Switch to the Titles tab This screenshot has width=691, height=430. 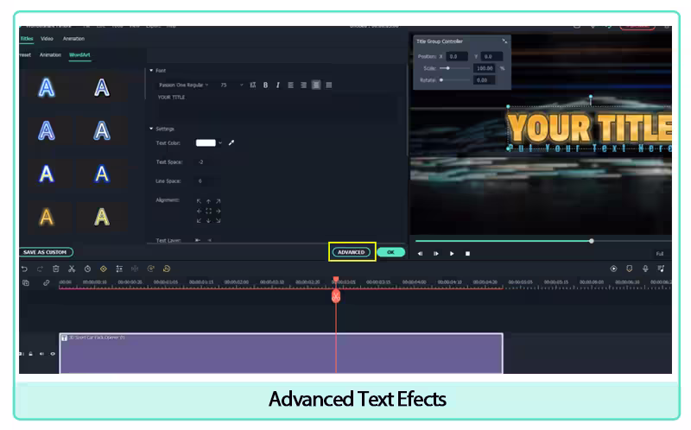click(27, 39)
